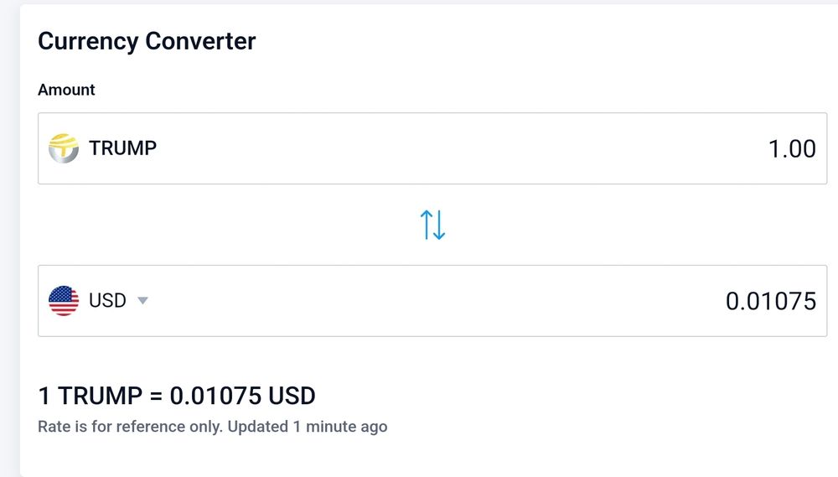Open the USD dropdown triangle
This screenshot has width=838, height=477.
point(142,300)
